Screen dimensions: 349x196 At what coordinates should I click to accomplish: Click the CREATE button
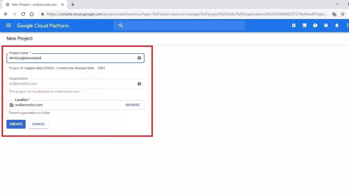coord(16,124)
